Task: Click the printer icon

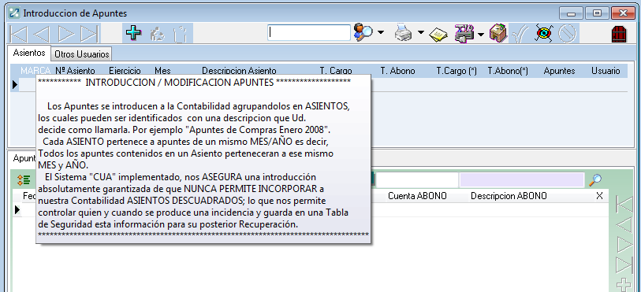Action: pyautogui.click(x=403, y=32)
